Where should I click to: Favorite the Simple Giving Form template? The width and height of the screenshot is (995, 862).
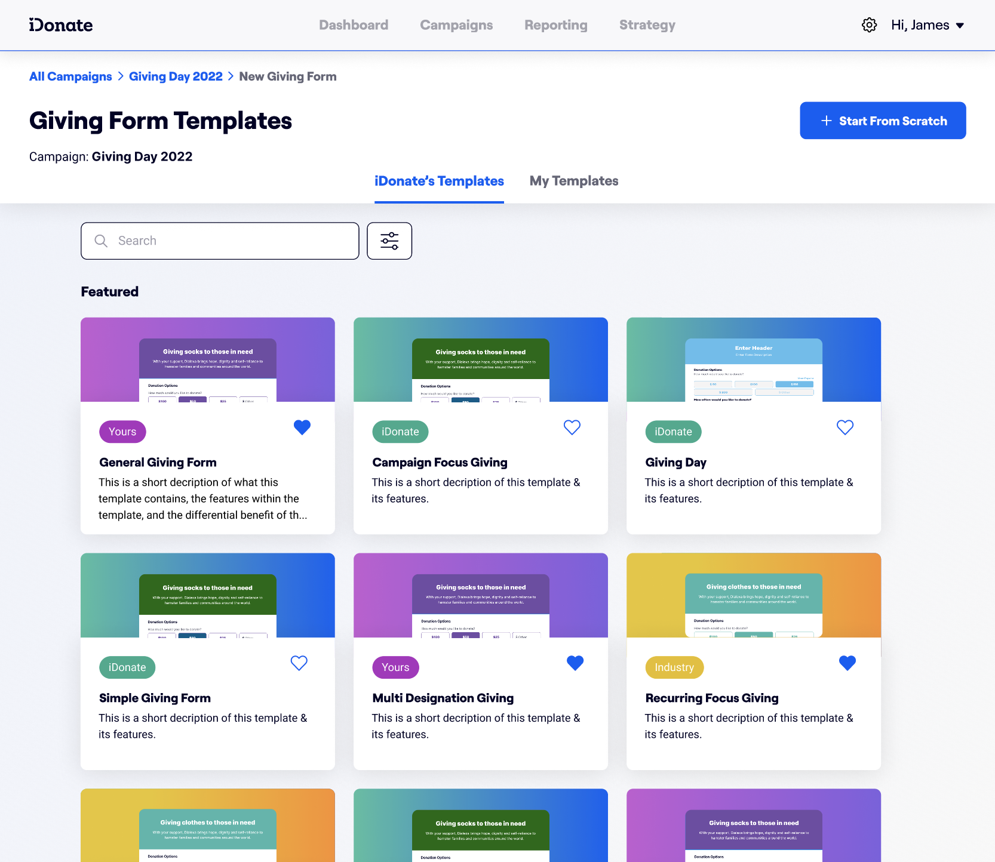click(x=299, y=663)
